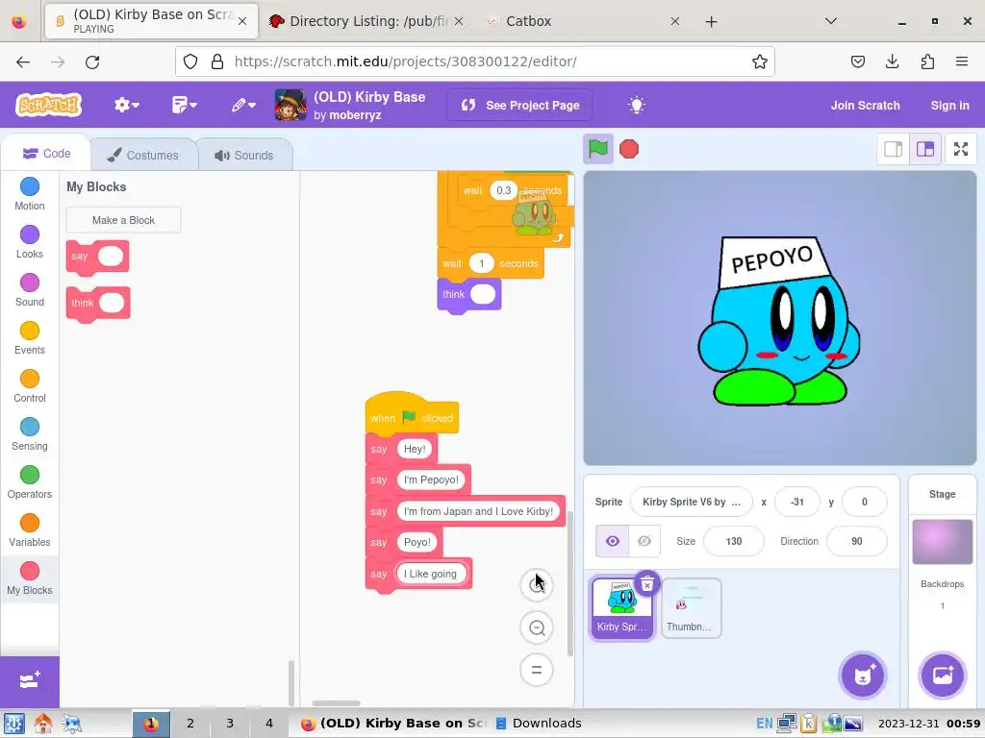The height and width of the screenshot is (738, 985).
Task: Click the when flag clicked hat block
Action: tap(412, 415)
